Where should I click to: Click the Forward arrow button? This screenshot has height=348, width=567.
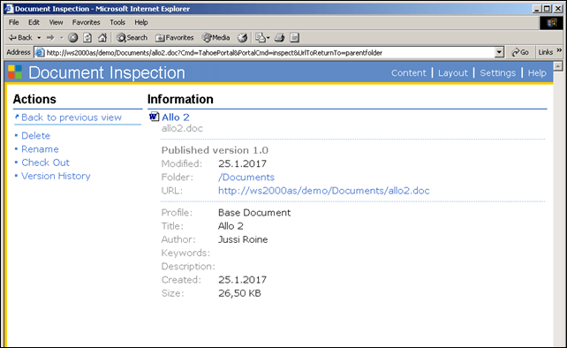[50, 38]
